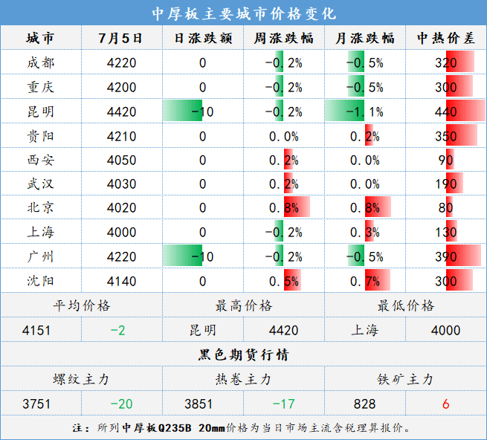Click the 重庆 city cell

[x=41, y=87]
